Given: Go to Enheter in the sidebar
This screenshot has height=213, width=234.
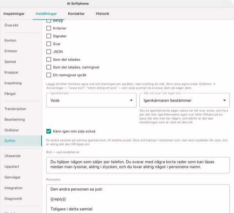Looking at the screenshot, I should [x=21, y=51].
